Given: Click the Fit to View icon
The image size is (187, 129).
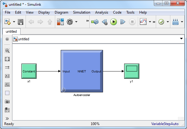Looking at the screenshot, I should (x=7, y=59).
